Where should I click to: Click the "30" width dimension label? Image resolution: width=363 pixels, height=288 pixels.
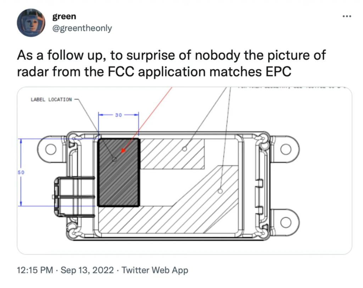[x=118, y=115]
